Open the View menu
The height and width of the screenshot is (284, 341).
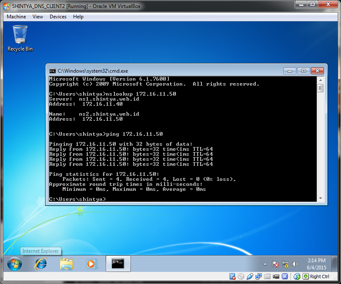pyautogui.click(x=38, y=17)
